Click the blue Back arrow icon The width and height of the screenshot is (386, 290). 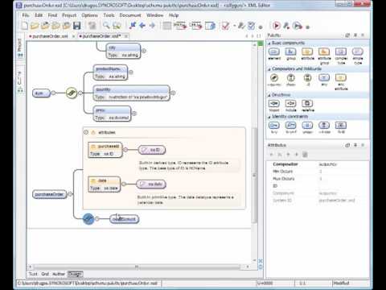tap(142, 26)
